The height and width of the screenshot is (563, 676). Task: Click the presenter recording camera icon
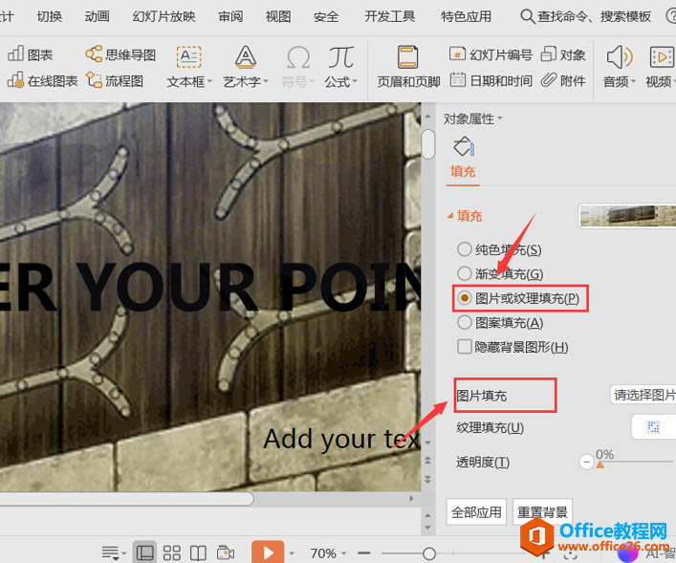(x=226, y=553)
